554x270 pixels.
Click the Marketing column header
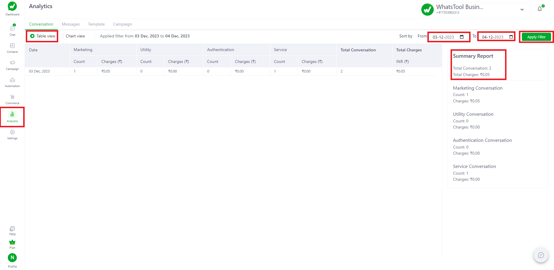[83, 50]
